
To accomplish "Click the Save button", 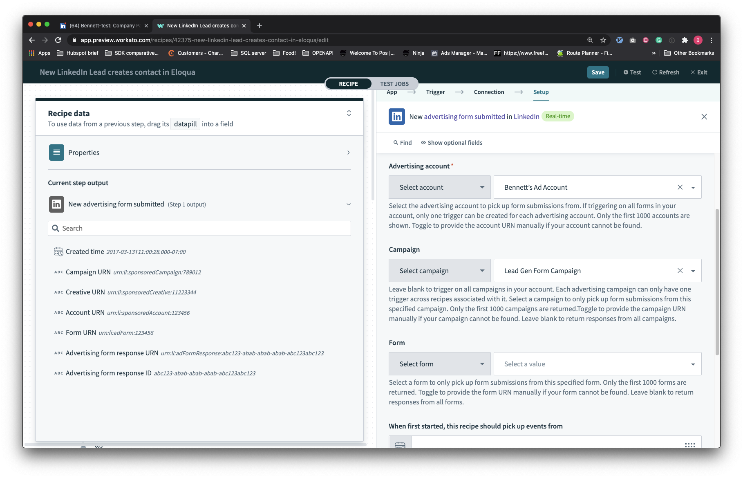I will (598, 72).
